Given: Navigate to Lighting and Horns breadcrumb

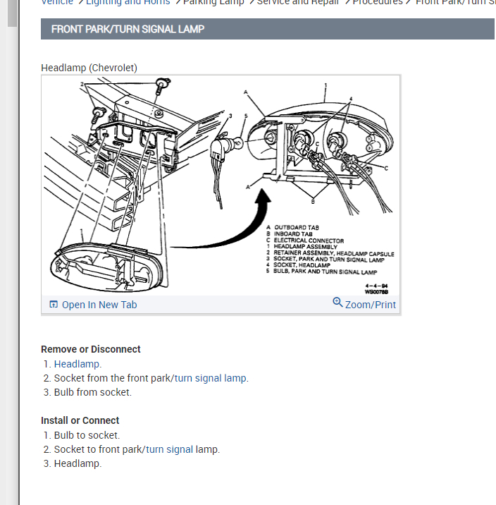Looking at the screenshot, I should coord(128,2).
